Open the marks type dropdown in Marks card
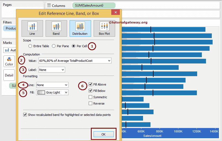 click(x=10, y=50)
